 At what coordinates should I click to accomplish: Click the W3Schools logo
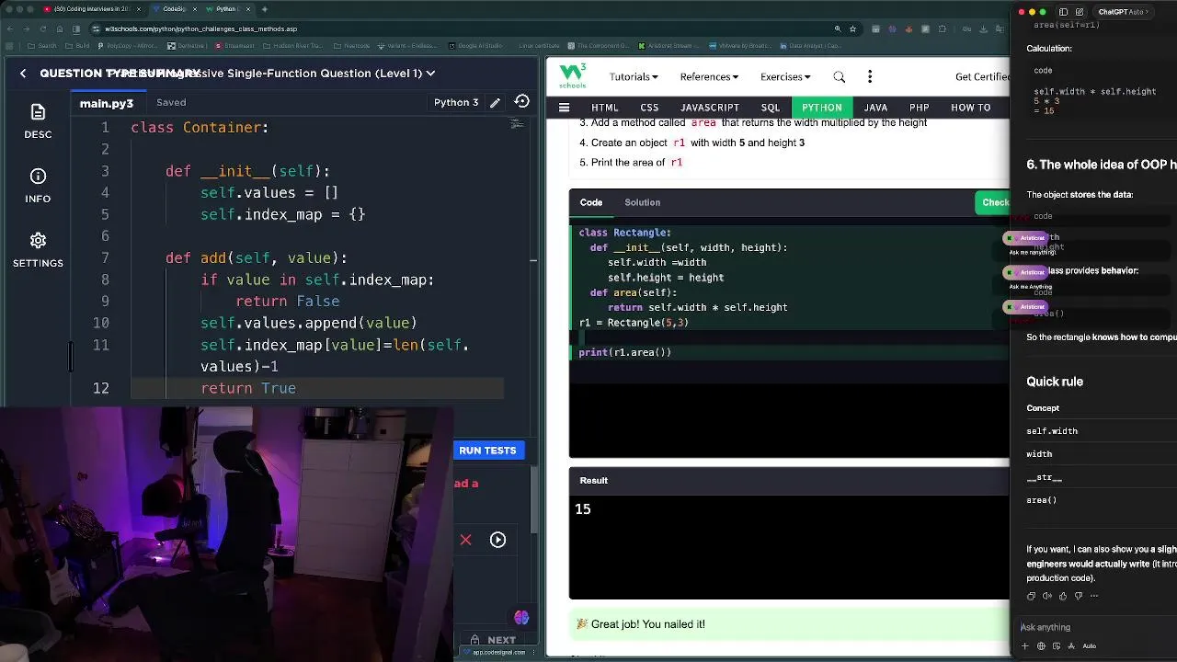572,75
